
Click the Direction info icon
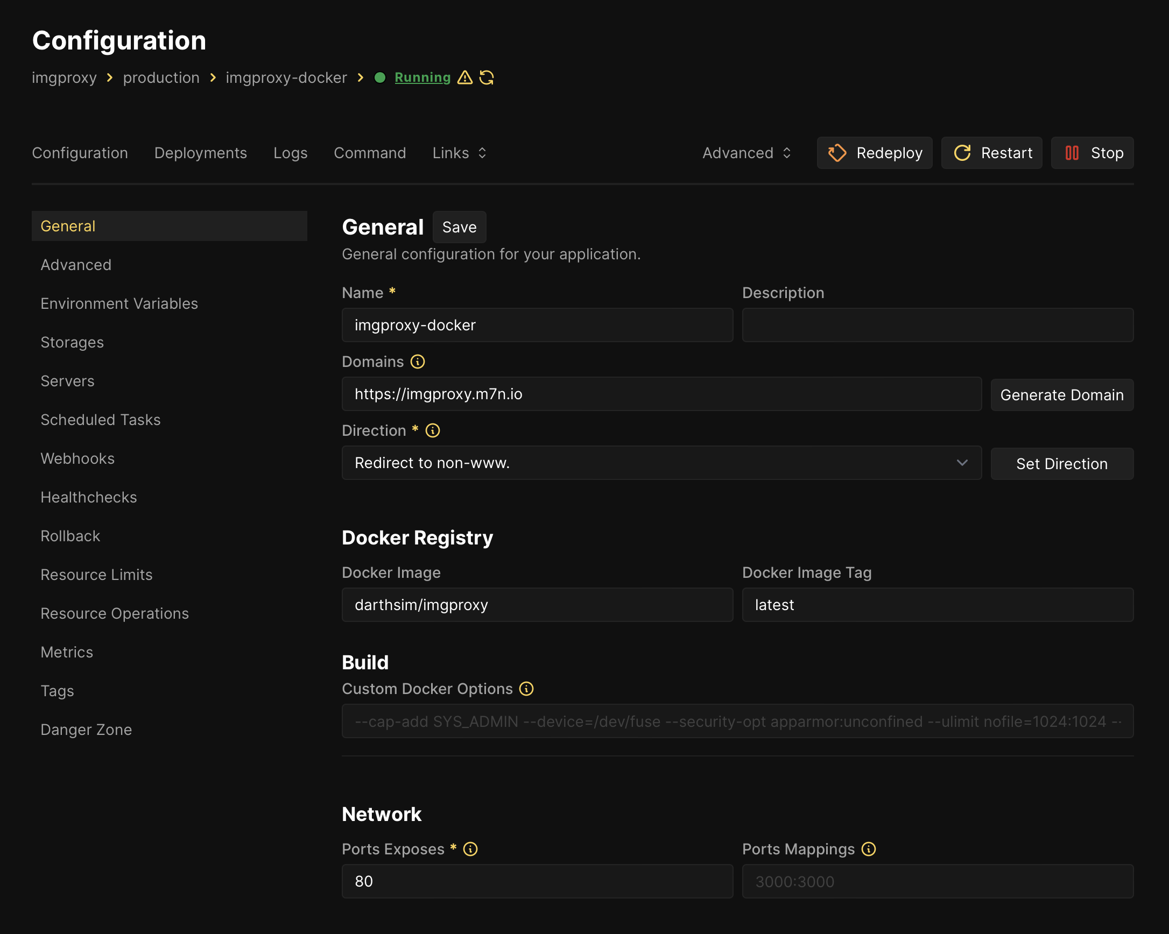point(432,430)
